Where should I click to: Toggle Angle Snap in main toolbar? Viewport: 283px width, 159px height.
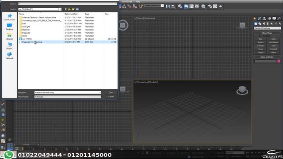pos(124,7)
